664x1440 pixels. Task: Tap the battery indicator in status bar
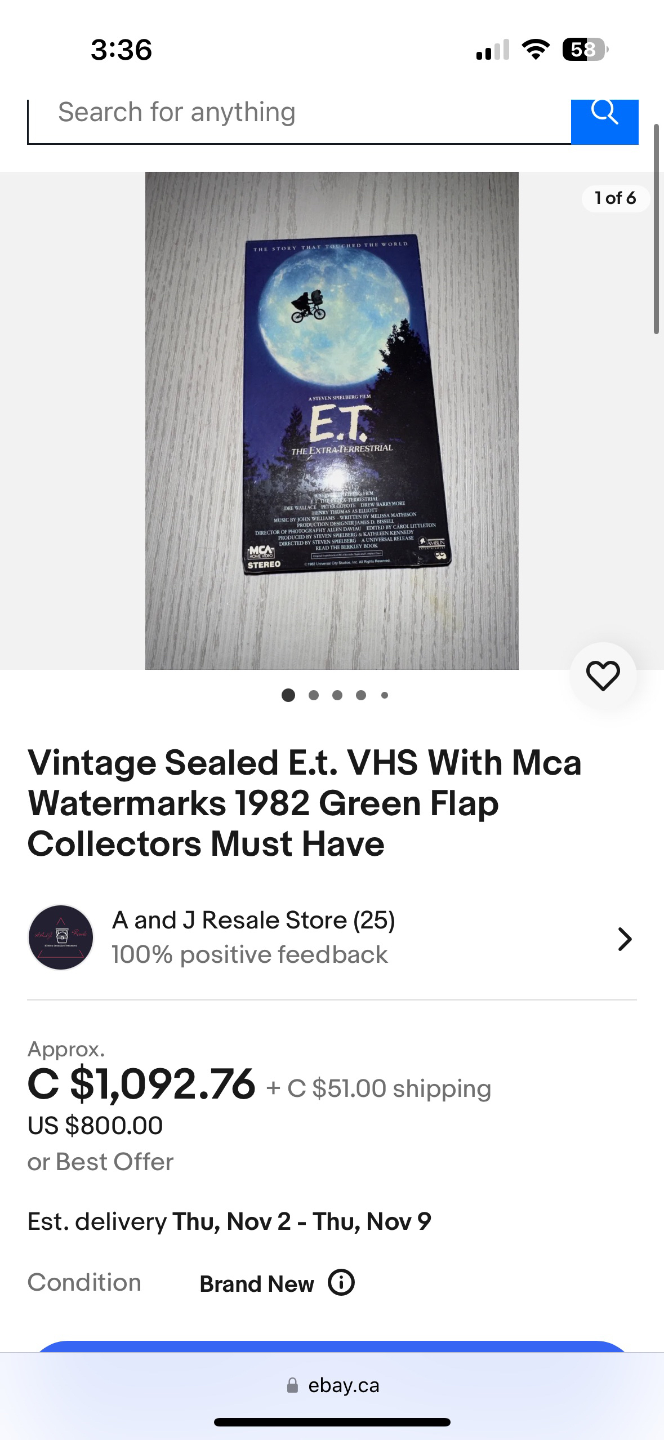click(585, 50)
